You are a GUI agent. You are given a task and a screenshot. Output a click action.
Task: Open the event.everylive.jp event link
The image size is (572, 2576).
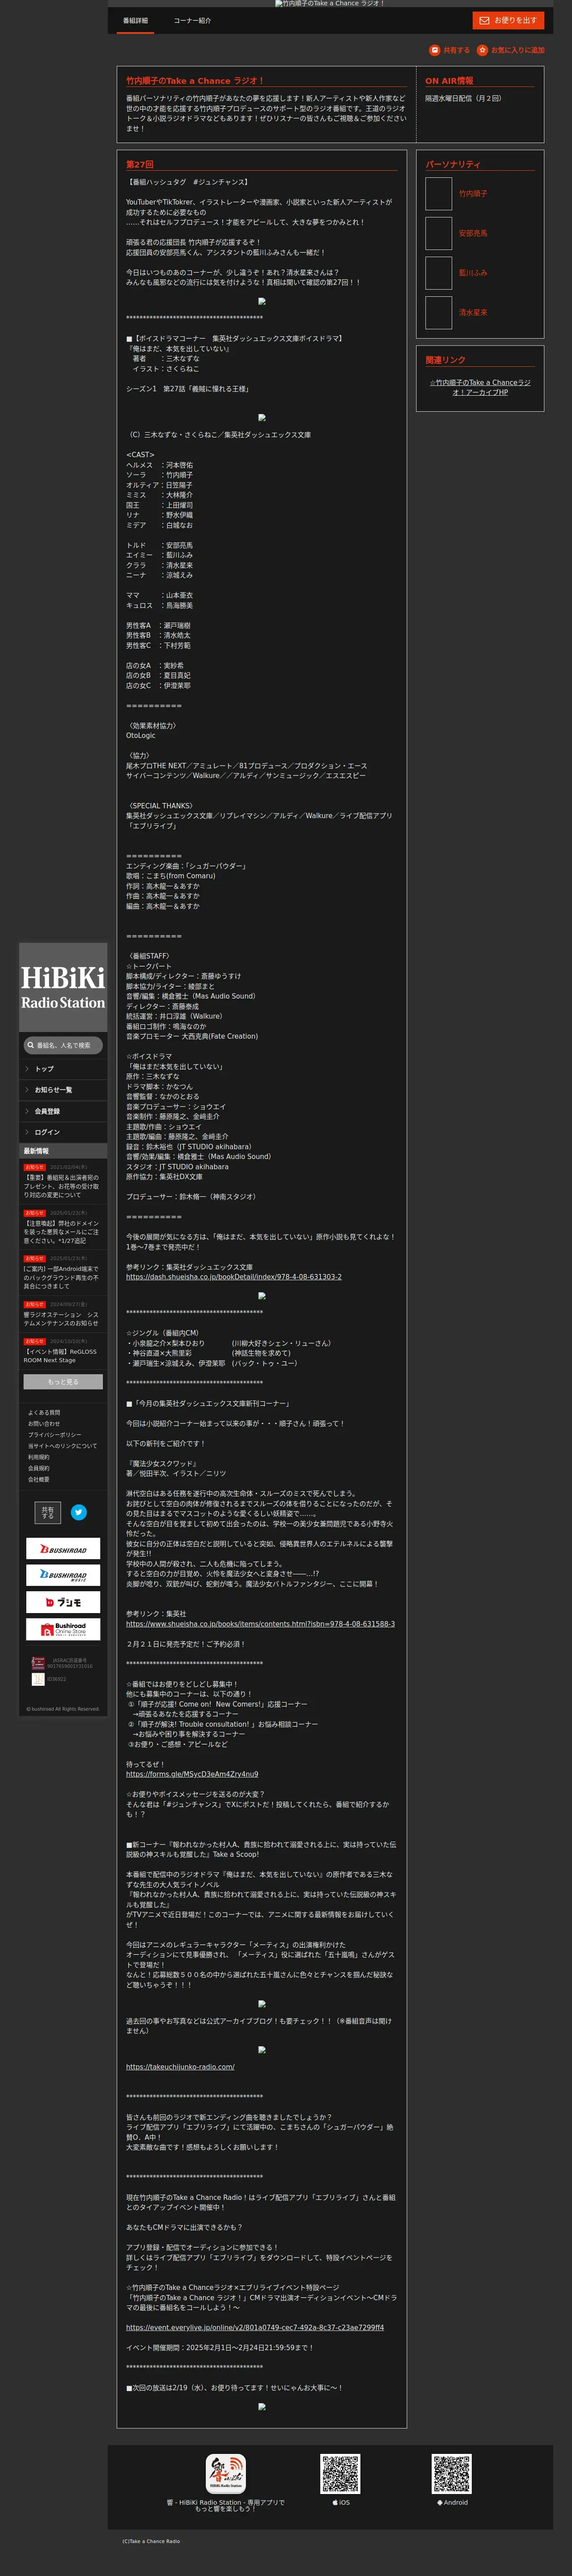(x=255, y=2327)
